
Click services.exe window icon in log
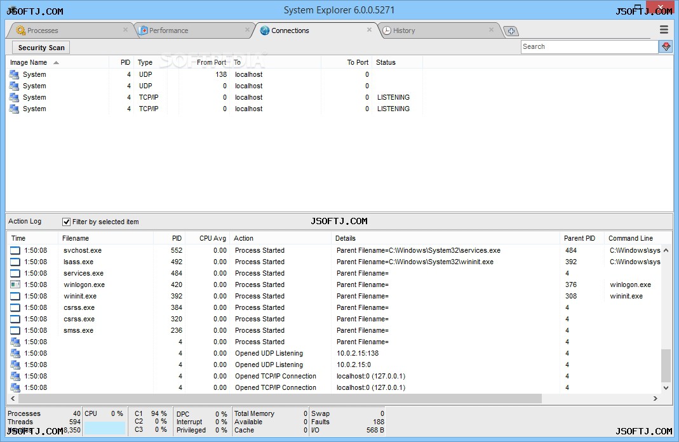coord(15,273)
